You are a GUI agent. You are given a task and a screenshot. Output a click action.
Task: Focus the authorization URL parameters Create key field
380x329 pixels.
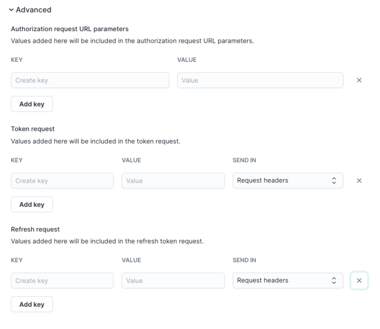(90, 80)
